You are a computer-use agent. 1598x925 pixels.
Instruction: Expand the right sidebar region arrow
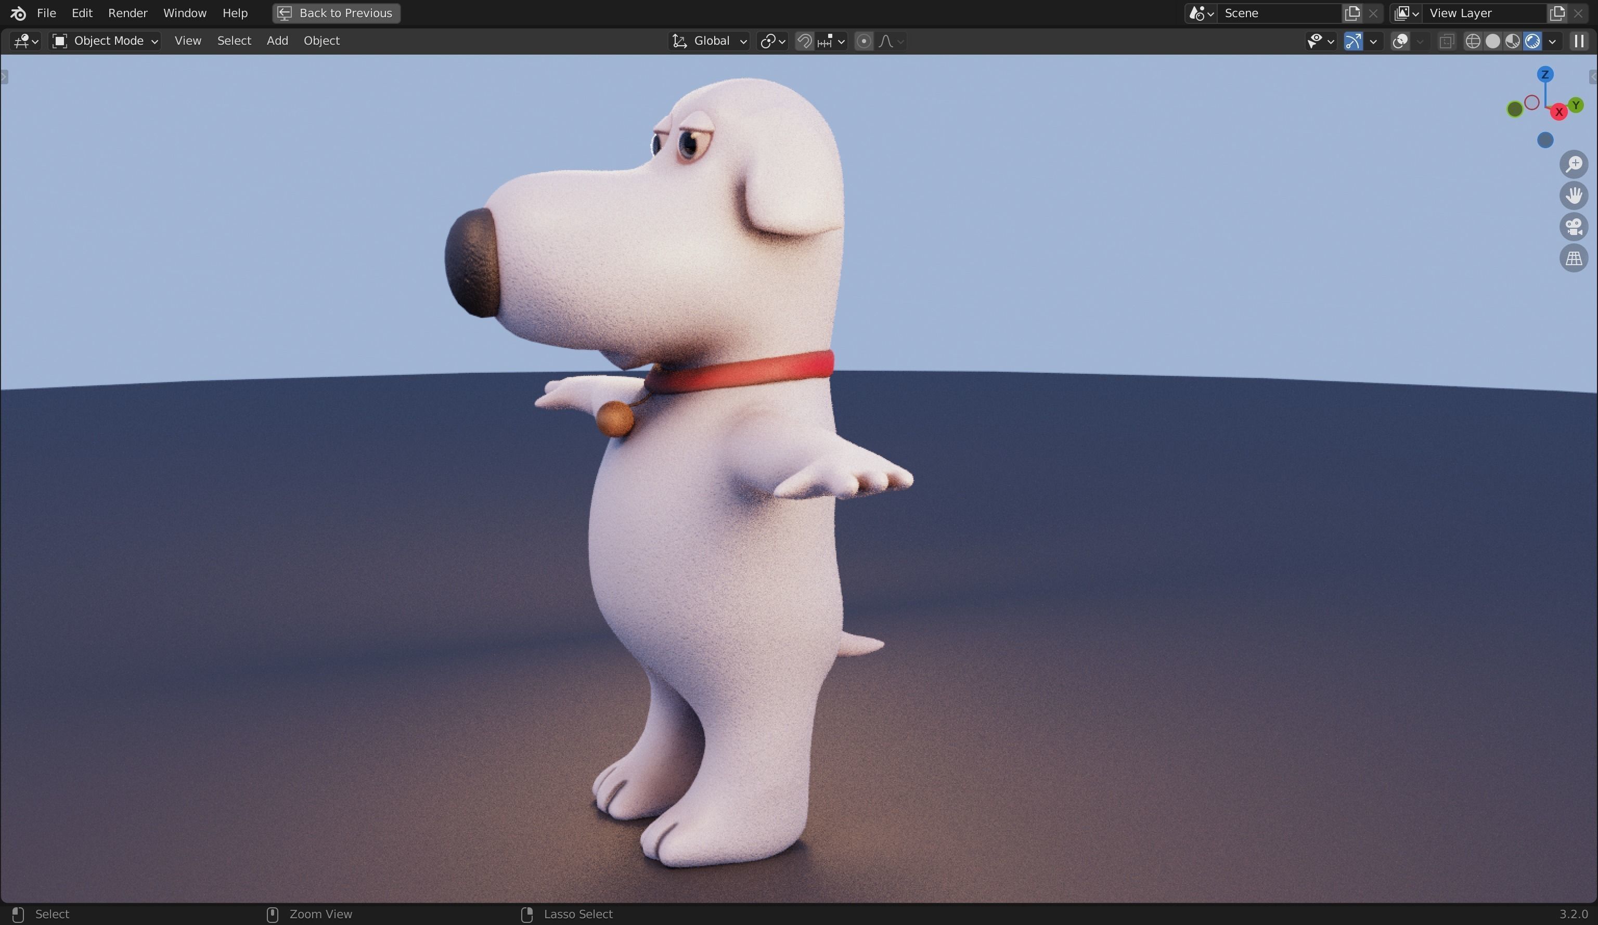(x=1593, y=77)
